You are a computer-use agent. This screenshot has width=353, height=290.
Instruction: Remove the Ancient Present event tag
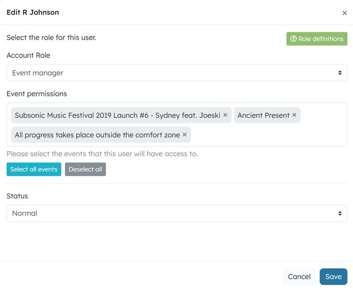(x=294, y=115)
